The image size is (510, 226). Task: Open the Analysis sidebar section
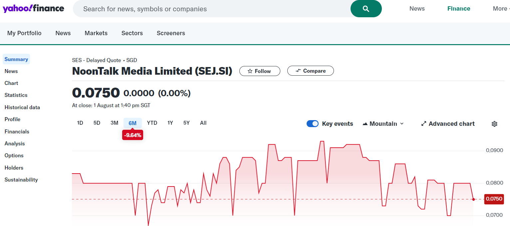(x=15, y=144)
